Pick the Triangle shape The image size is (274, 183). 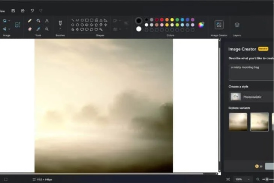click(101, 20)
